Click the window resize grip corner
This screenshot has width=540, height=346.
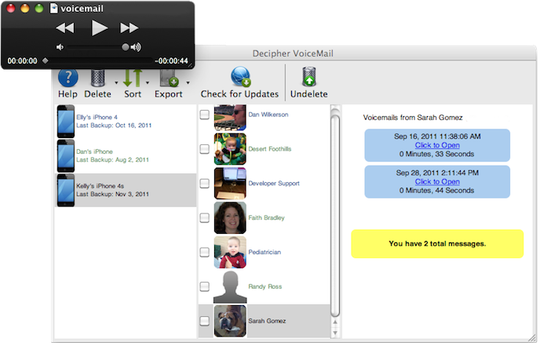point(532,337)
